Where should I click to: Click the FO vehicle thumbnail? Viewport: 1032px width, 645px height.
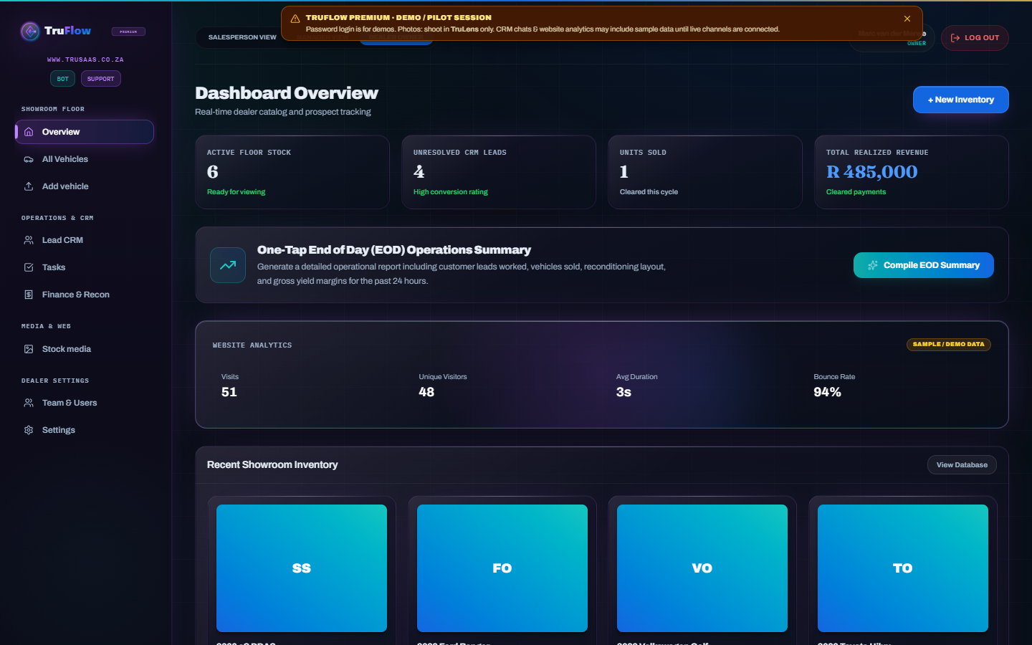click(x=502, y=568)
